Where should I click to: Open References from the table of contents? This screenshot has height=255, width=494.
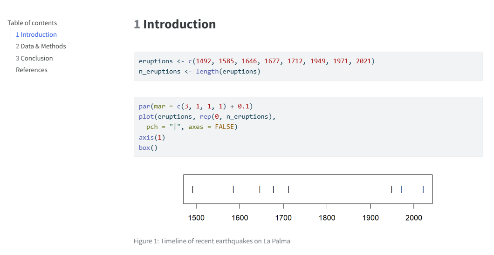coord(31,70)
